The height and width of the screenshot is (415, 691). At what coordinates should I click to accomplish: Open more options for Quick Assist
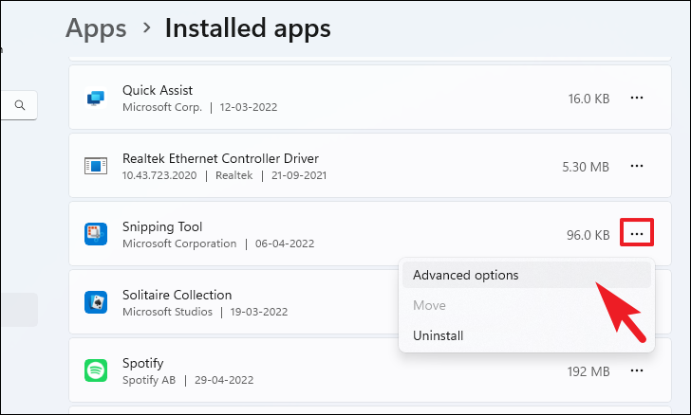(637, 98)
